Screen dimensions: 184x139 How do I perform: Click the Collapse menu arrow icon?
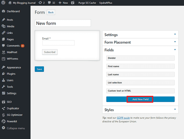coord(3,128)
